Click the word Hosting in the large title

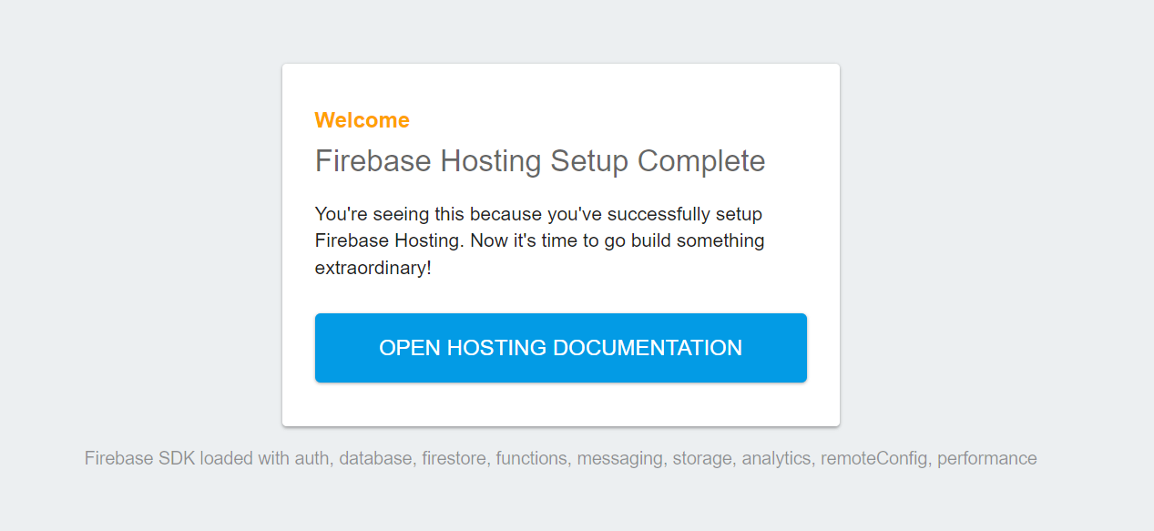[x=492, y=162]
